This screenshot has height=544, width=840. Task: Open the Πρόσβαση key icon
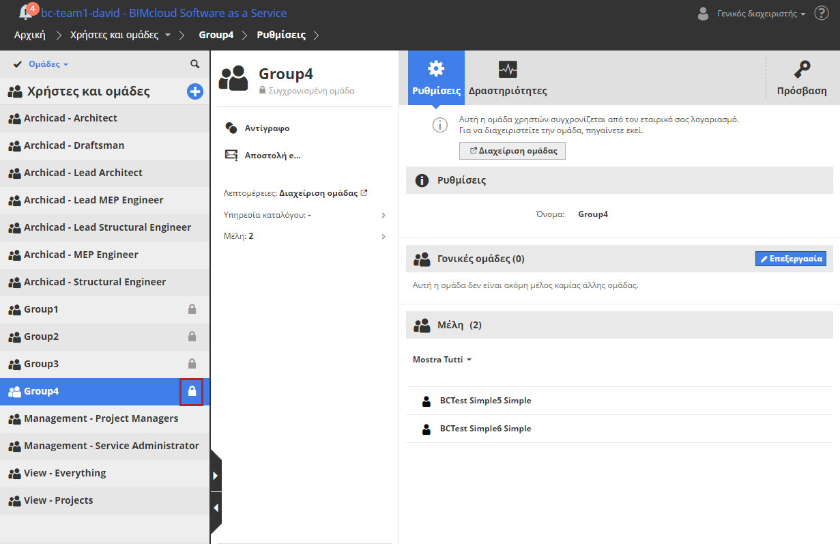click(x=802, y=70)
